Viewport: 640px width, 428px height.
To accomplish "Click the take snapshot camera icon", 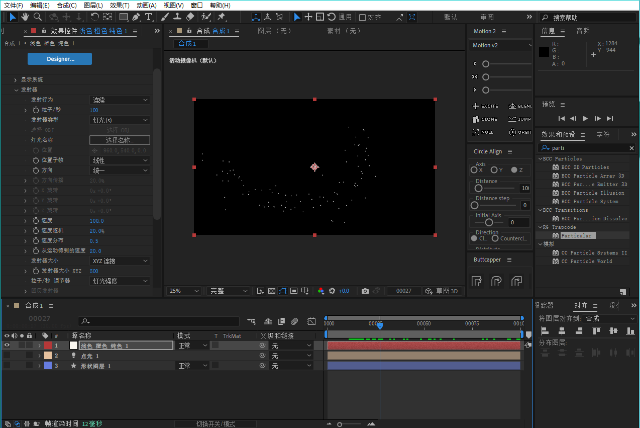I will pyautogui.click(x=365, y=291).
